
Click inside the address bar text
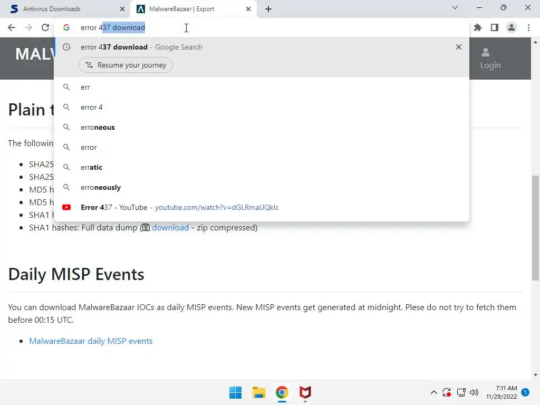pos(113,27)
